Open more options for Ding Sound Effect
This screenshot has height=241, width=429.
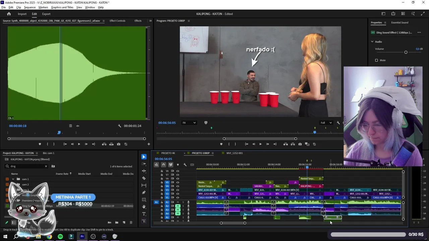[x=419, y=32]
